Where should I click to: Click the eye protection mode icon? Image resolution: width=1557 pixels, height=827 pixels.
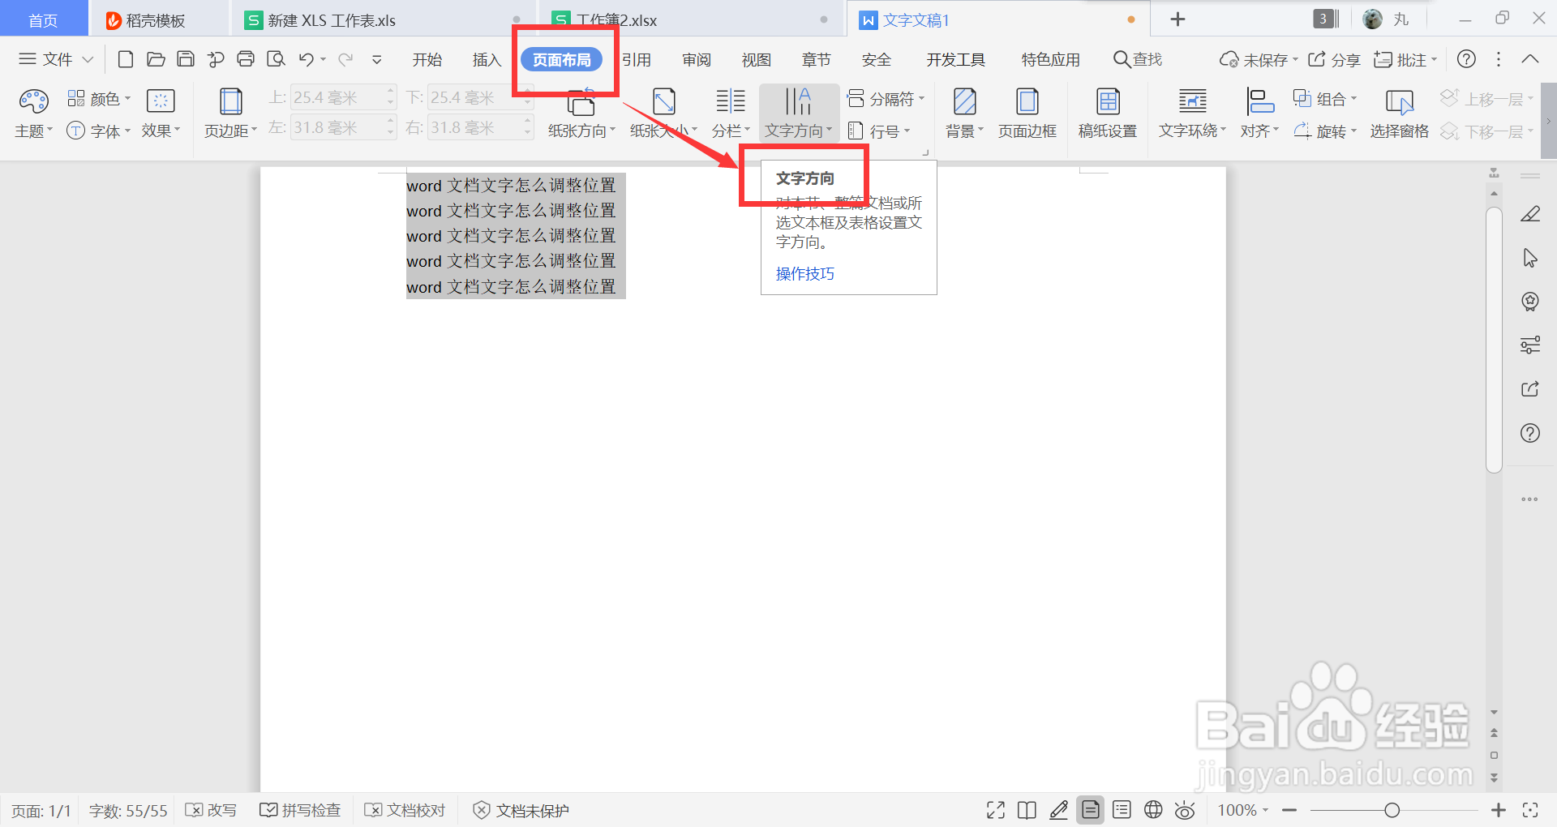[1185, 810]
